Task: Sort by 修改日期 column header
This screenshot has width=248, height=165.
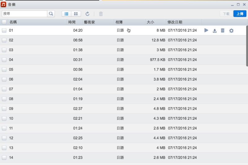Action: click(x=175, y=22)
